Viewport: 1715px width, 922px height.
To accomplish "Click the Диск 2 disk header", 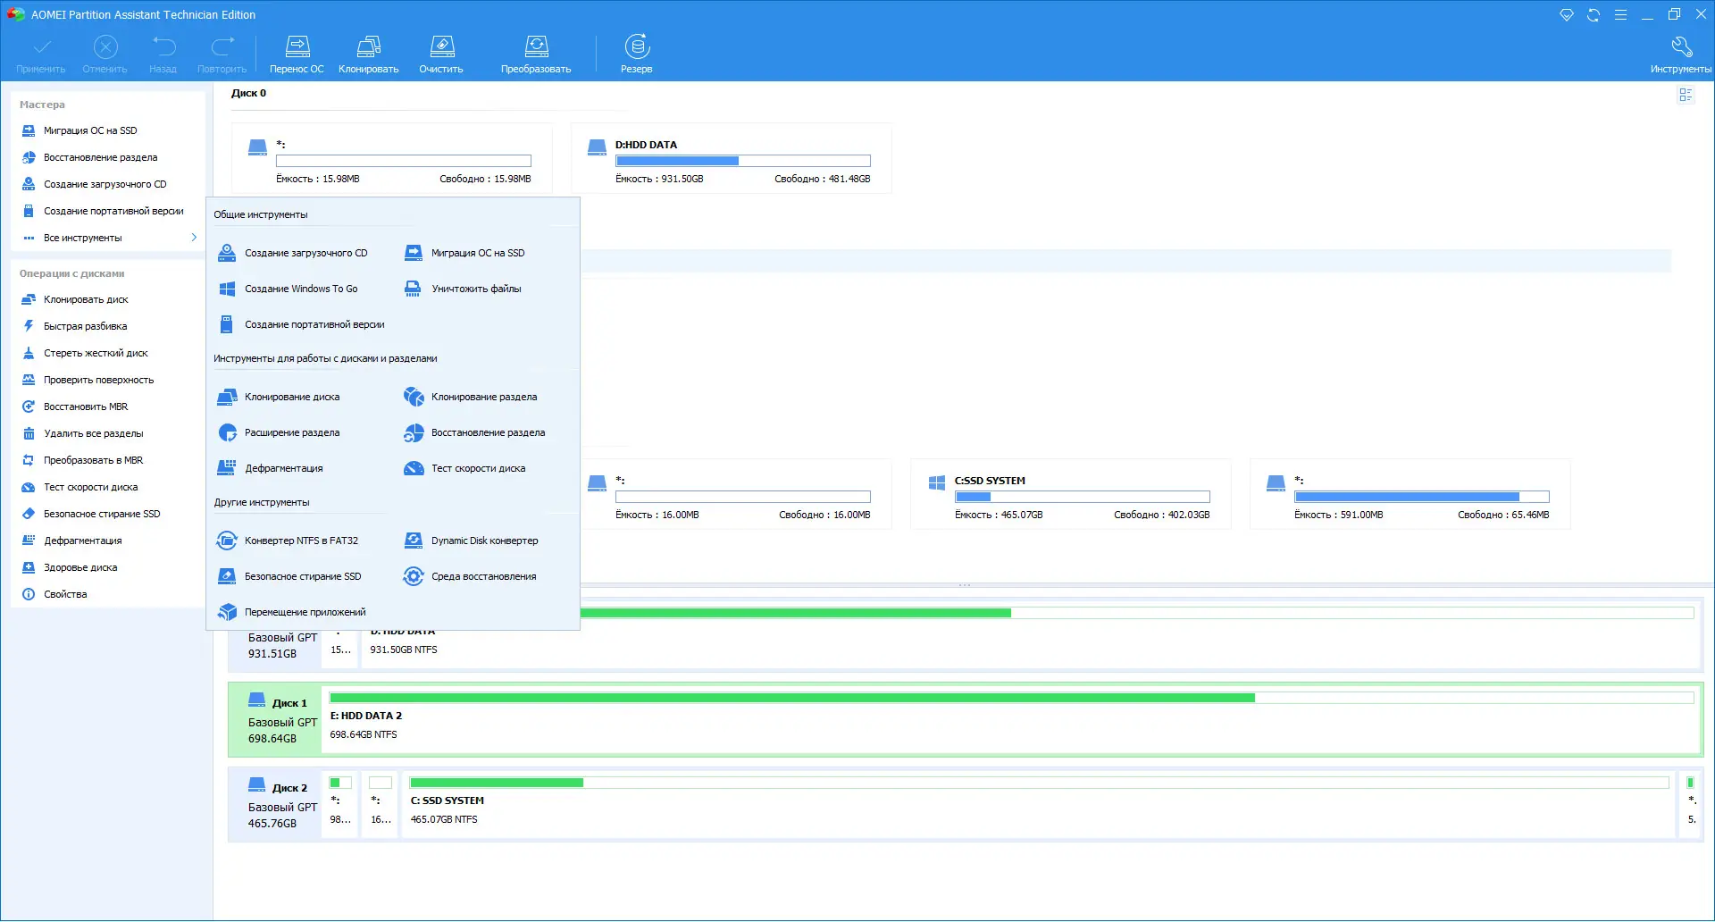I will click(275, 805).
